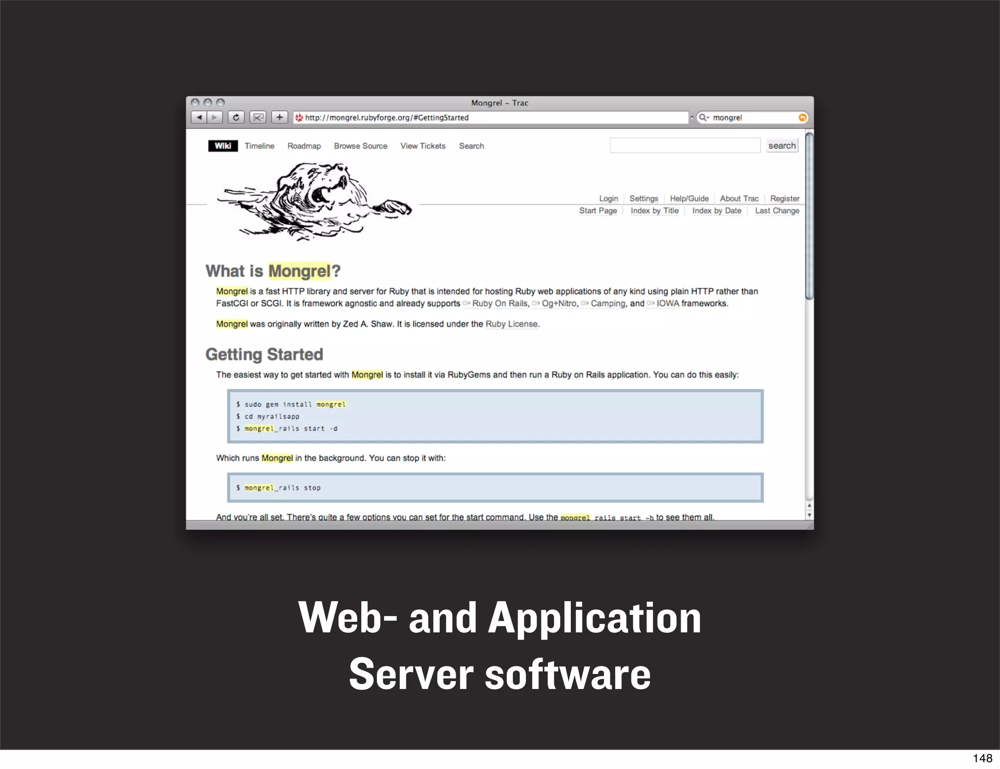Open the Timeline tab

pos(259,146)
